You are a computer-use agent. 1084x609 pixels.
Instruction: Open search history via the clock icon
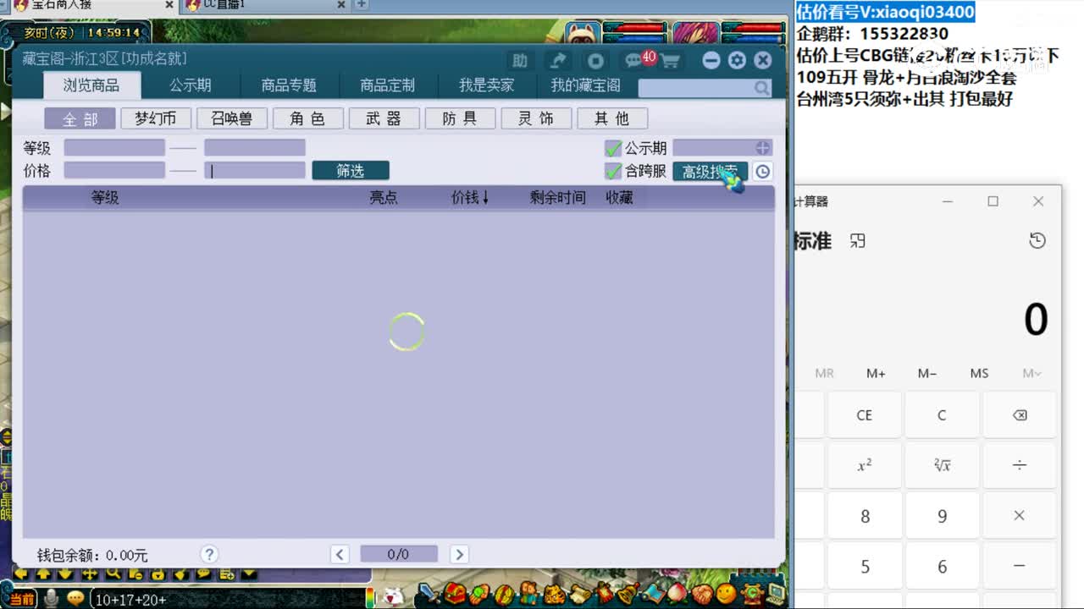point(761,171)
